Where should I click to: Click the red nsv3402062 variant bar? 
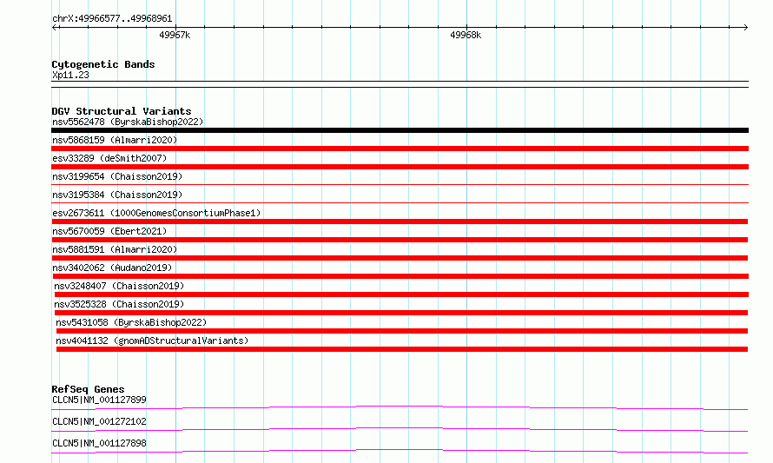[x=400, y=276]
